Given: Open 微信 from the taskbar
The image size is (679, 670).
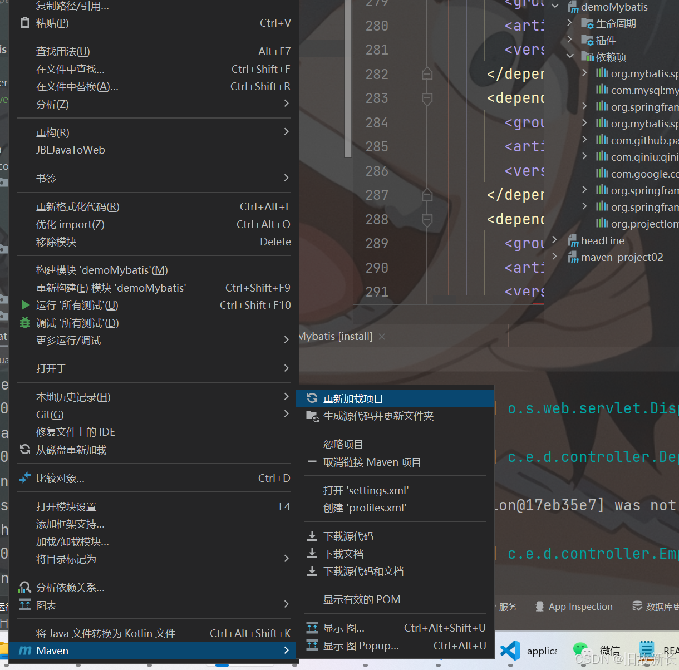Looking at the screenshot, I should 584,650.
